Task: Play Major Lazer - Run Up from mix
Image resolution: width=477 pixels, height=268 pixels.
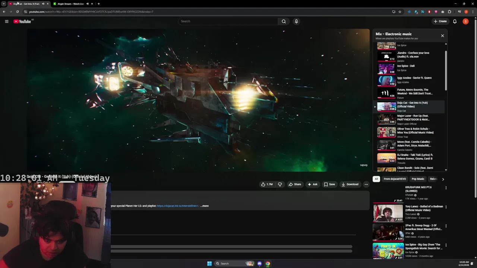Action: (409, 119)
